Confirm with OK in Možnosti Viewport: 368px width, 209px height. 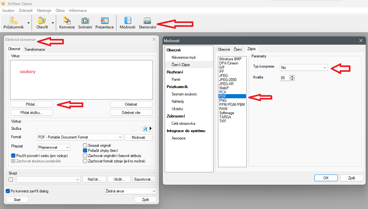(x=326, y=178)
